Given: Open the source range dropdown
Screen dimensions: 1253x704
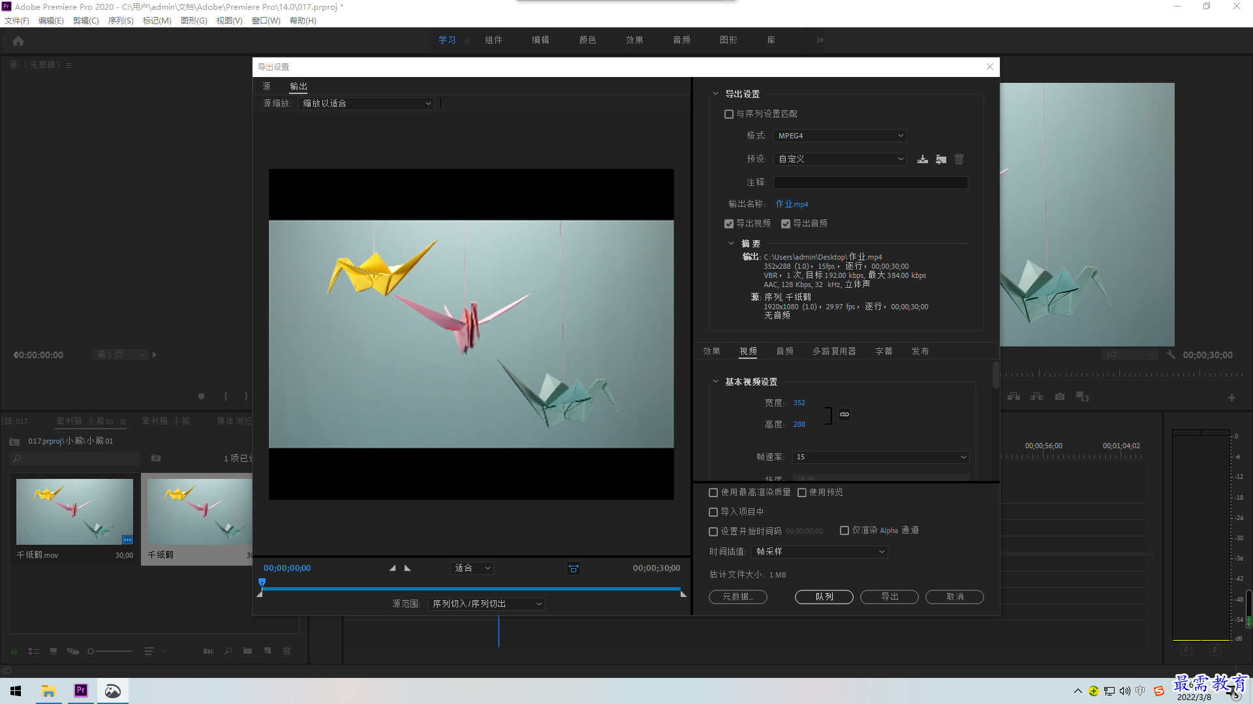Looking at the screenshot, I should tap(486, 604).
